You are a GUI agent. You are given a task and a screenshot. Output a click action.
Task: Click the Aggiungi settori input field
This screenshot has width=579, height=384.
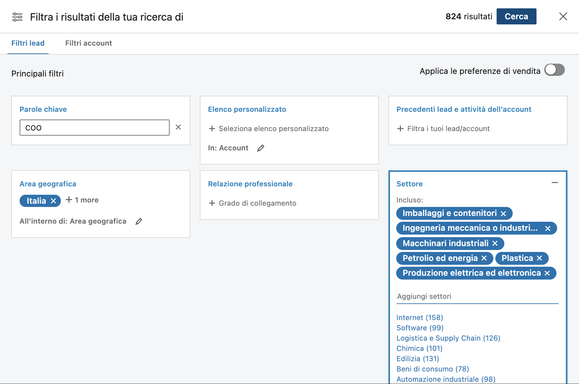point(478,296)
